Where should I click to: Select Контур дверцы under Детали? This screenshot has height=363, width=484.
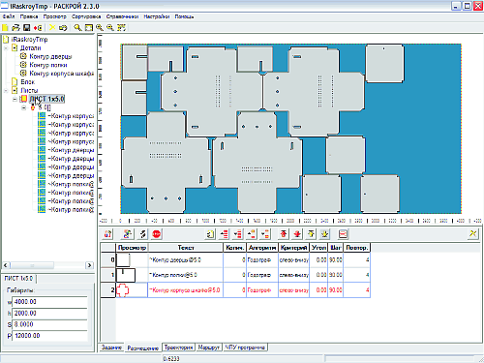pyautogui.click(x=50, y=56)
